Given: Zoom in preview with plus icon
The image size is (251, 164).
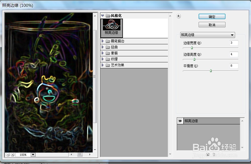Looking at the screenshot, I should [13, 155].
